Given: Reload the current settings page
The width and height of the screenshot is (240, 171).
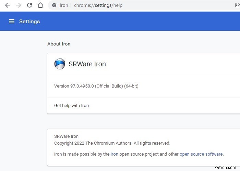Looking at the screenshot, I should click(x=29, y=5).
